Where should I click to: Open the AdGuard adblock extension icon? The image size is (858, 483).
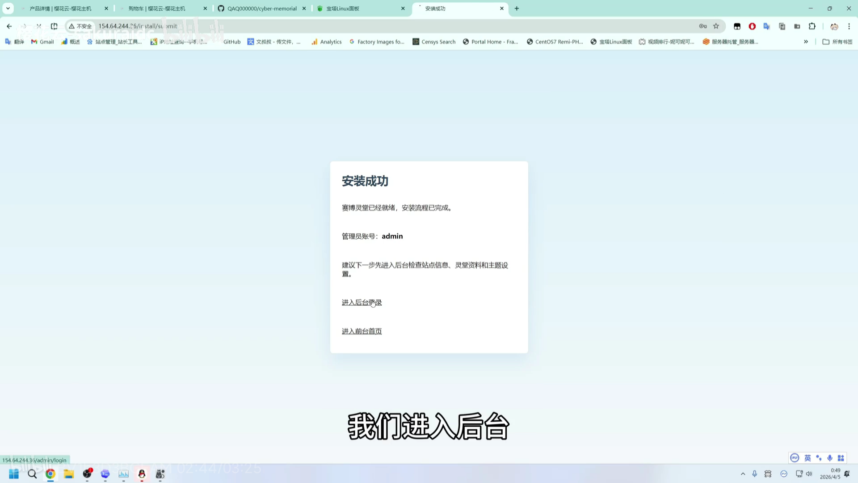coord(752,26)
